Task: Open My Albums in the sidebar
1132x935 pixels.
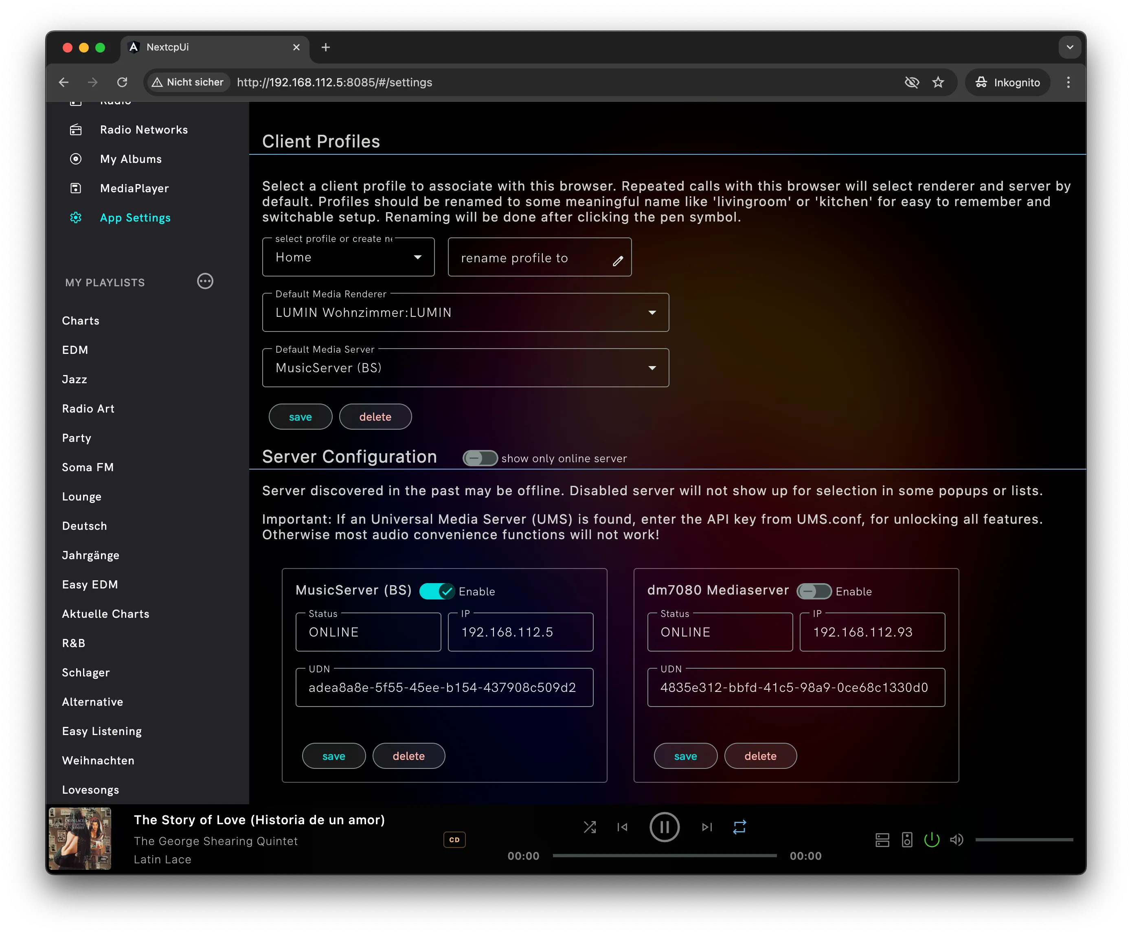Action: tap(131, 159)
